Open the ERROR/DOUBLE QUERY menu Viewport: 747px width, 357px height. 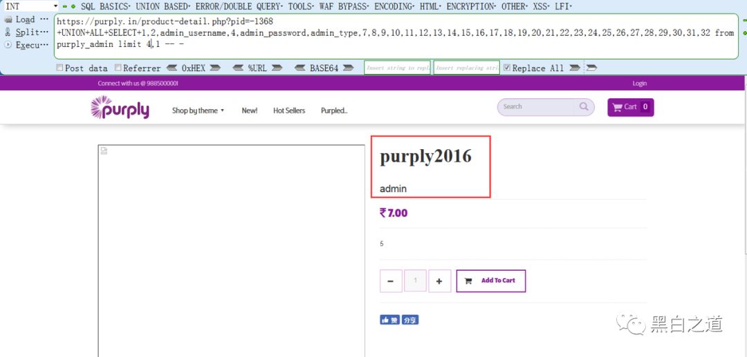pos(239,7)
